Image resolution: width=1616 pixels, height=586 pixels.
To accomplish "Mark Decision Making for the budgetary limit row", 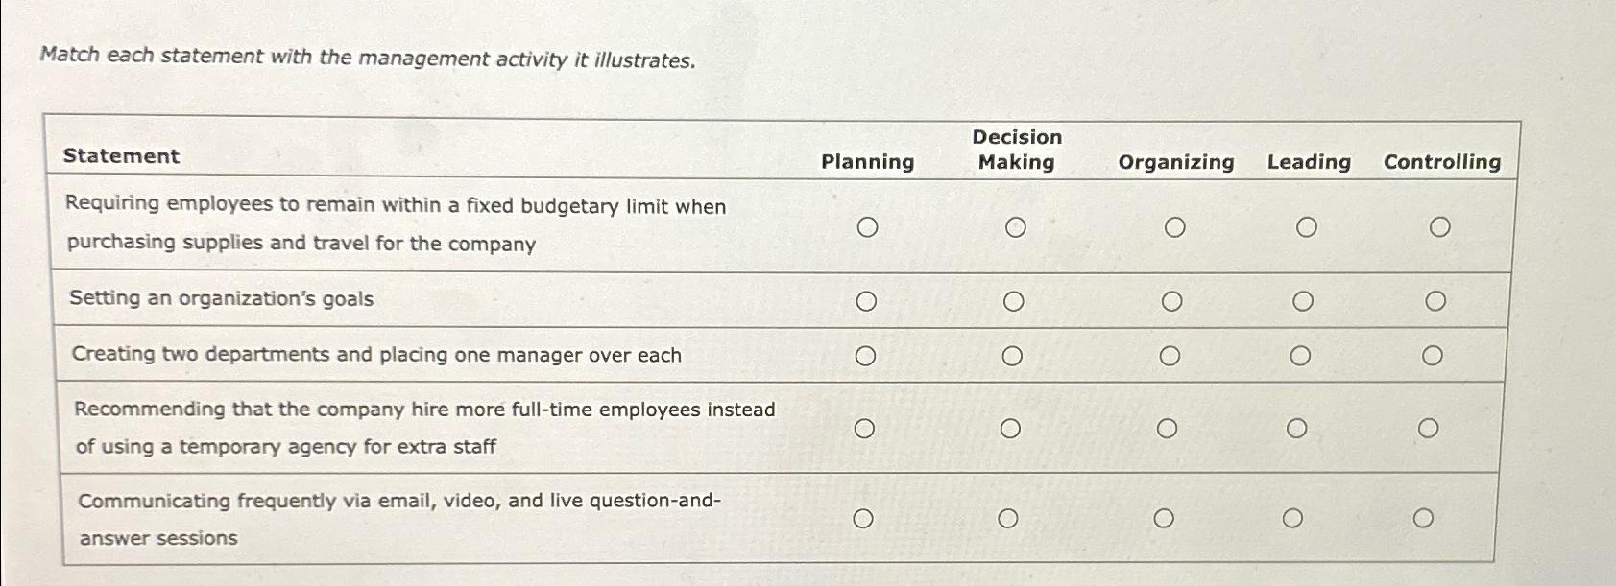I will [x=1015, y=226].
